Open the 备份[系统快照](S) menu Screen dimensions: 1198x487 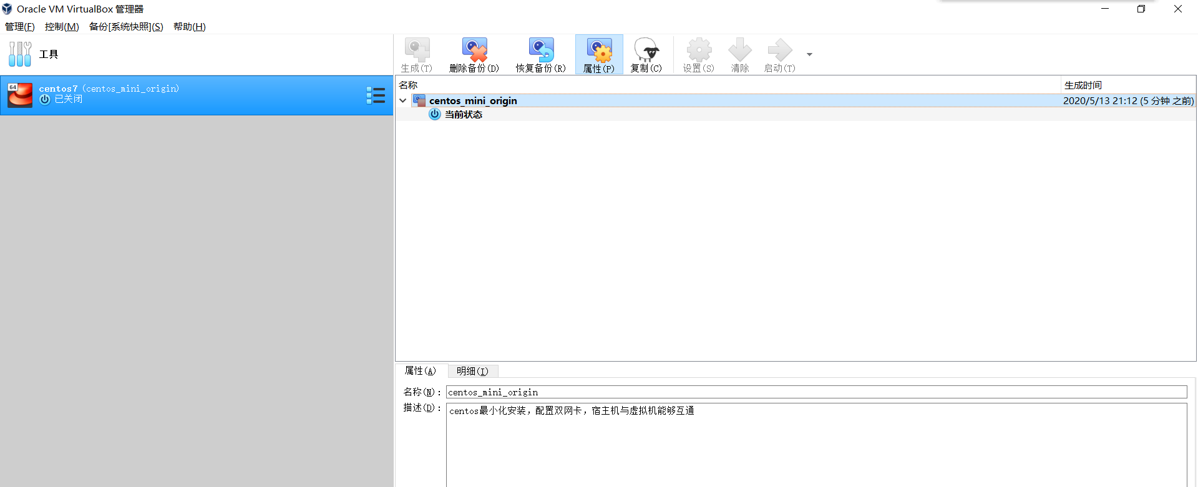[x=126, y=26]
